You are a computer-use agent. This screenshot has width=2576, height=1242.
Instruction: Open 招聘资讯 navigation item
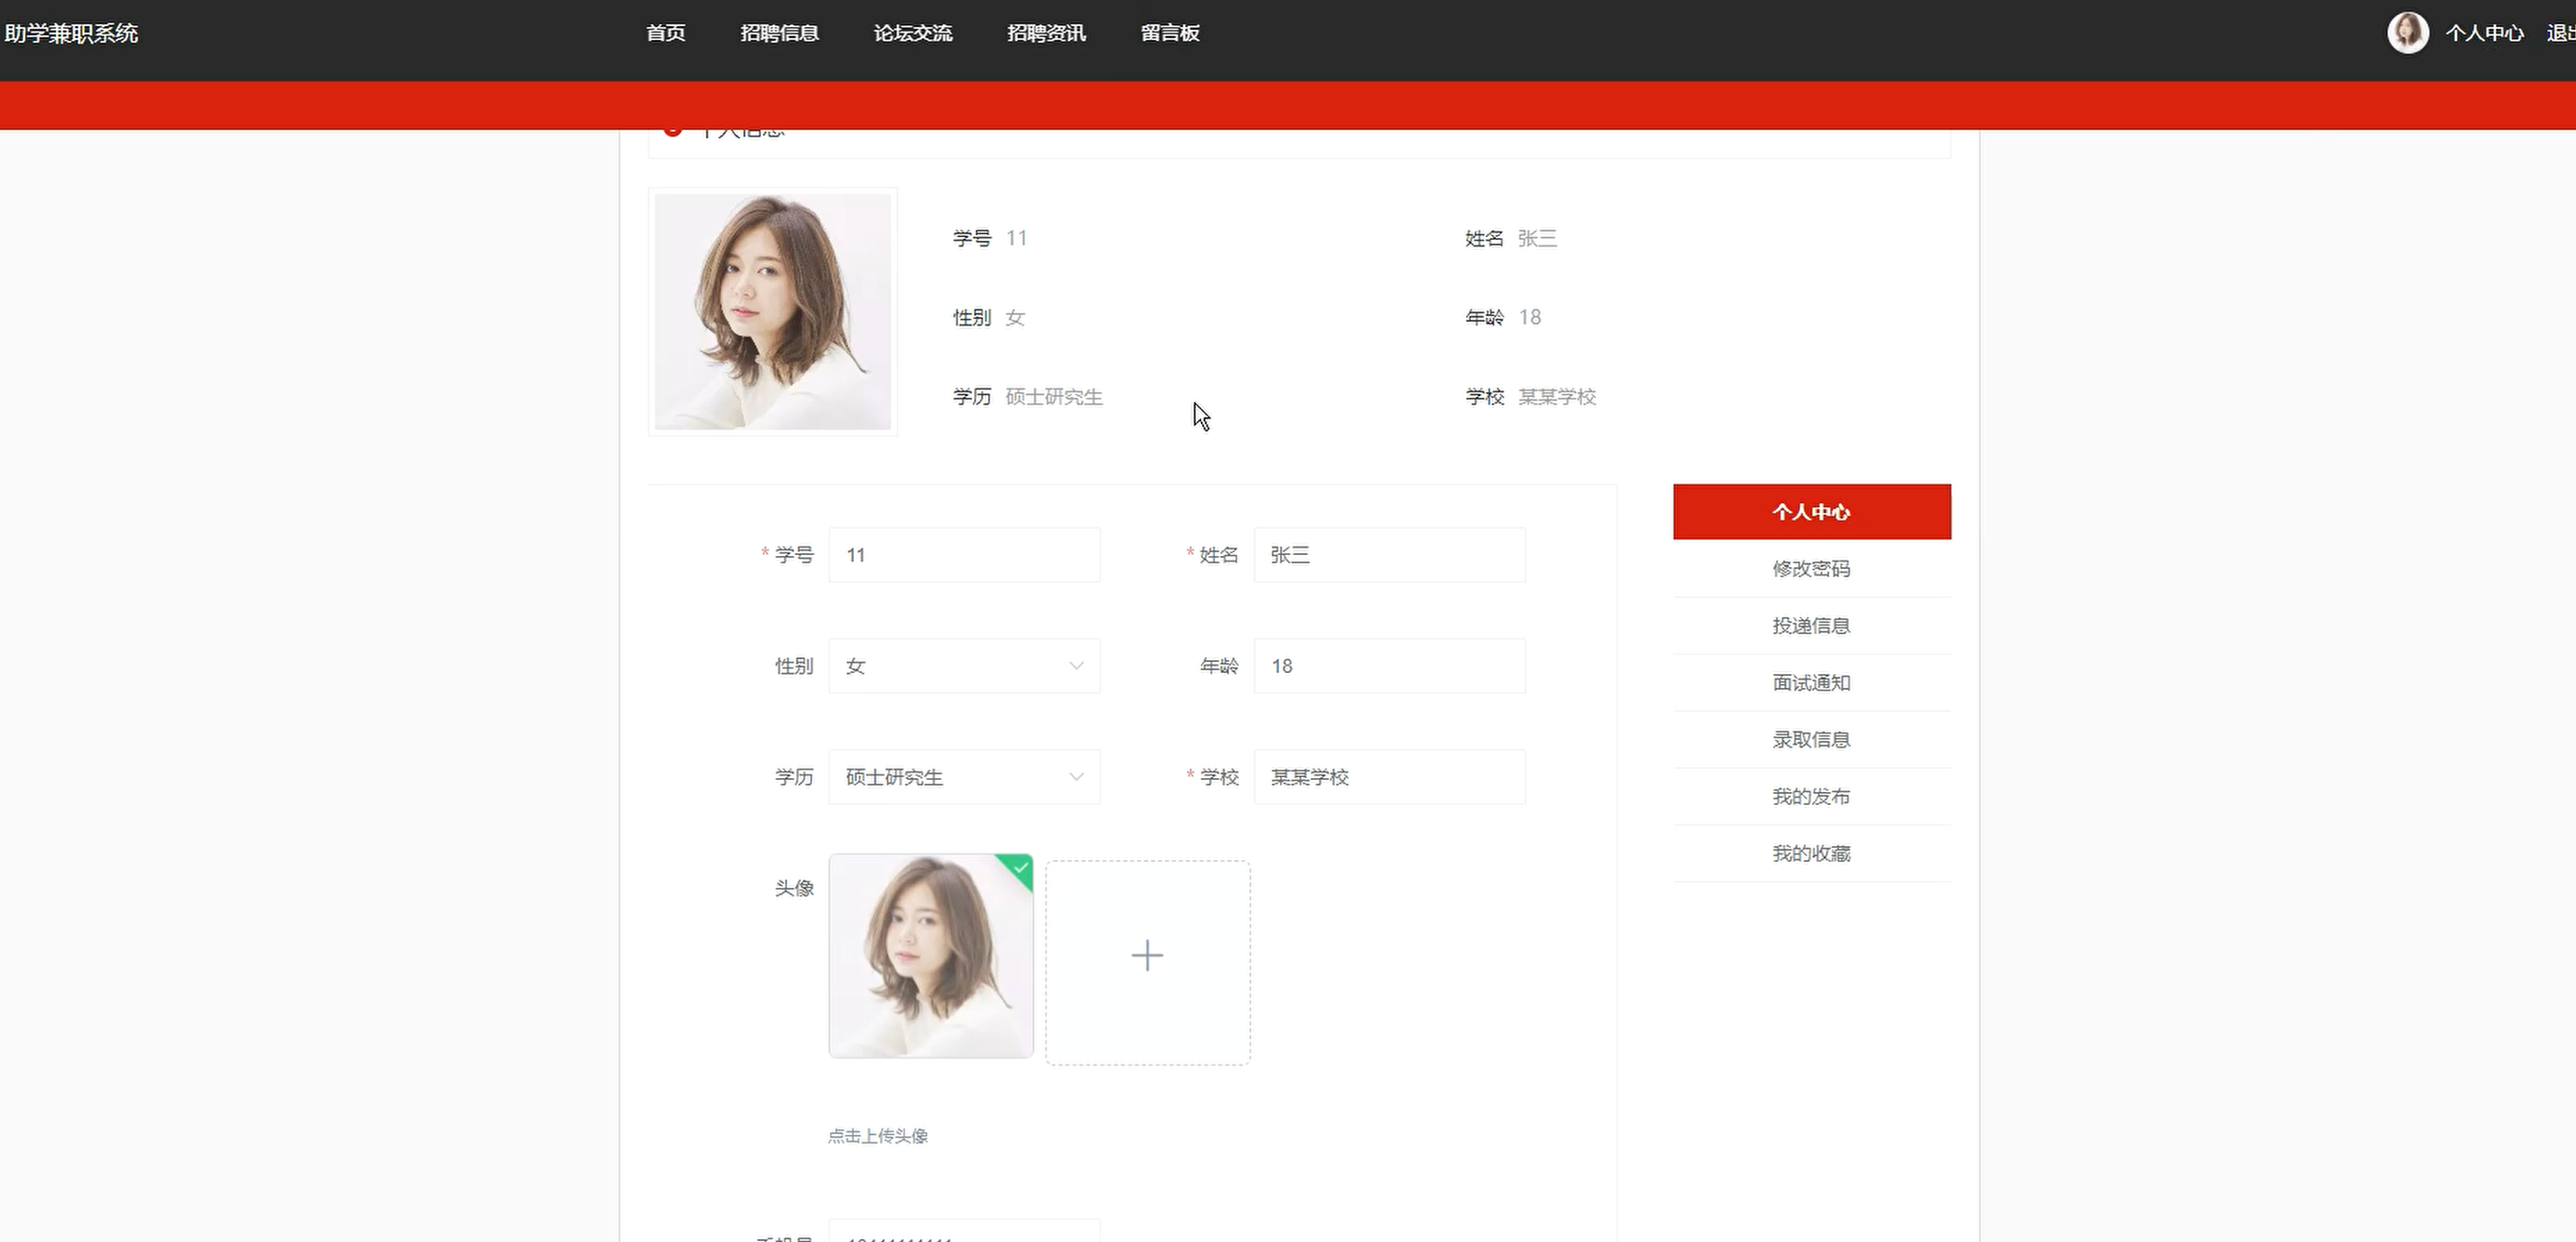tap(1046, 33)
